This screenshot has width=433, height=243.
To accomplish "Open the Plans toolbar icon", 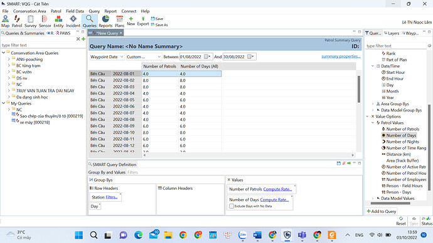I will pyautogui.click(x=120, y=21).
